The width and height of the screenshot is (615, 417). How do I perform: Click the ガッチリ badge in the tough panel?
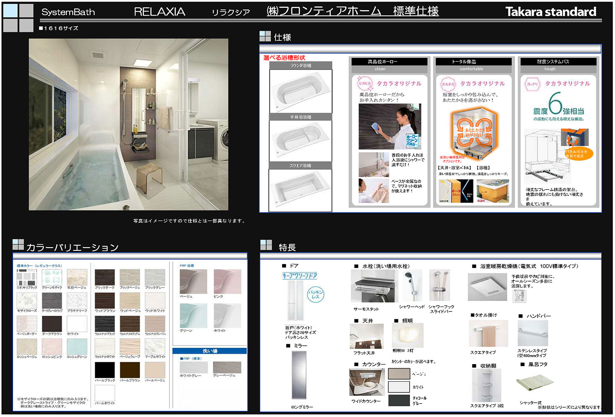click(532, 84)
